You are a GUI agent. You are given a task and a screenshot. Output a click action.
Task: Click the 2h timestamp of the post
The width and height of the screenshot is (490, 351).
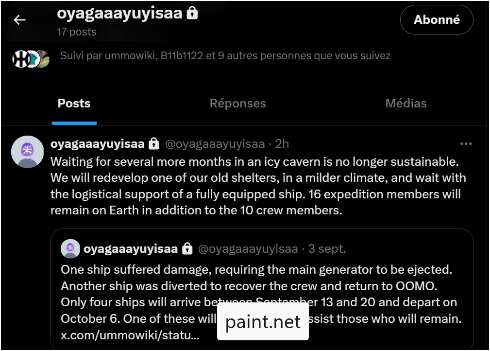point(282,144)
